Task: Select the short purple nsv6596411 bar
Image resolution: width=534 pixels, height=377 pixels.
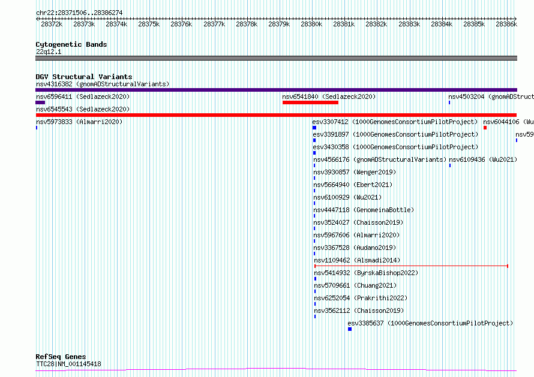Action: point(40,102)
